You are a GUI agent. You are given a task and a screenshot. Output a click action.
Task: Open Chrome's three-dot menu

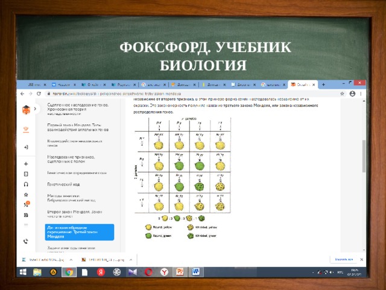tap(361, 94)
